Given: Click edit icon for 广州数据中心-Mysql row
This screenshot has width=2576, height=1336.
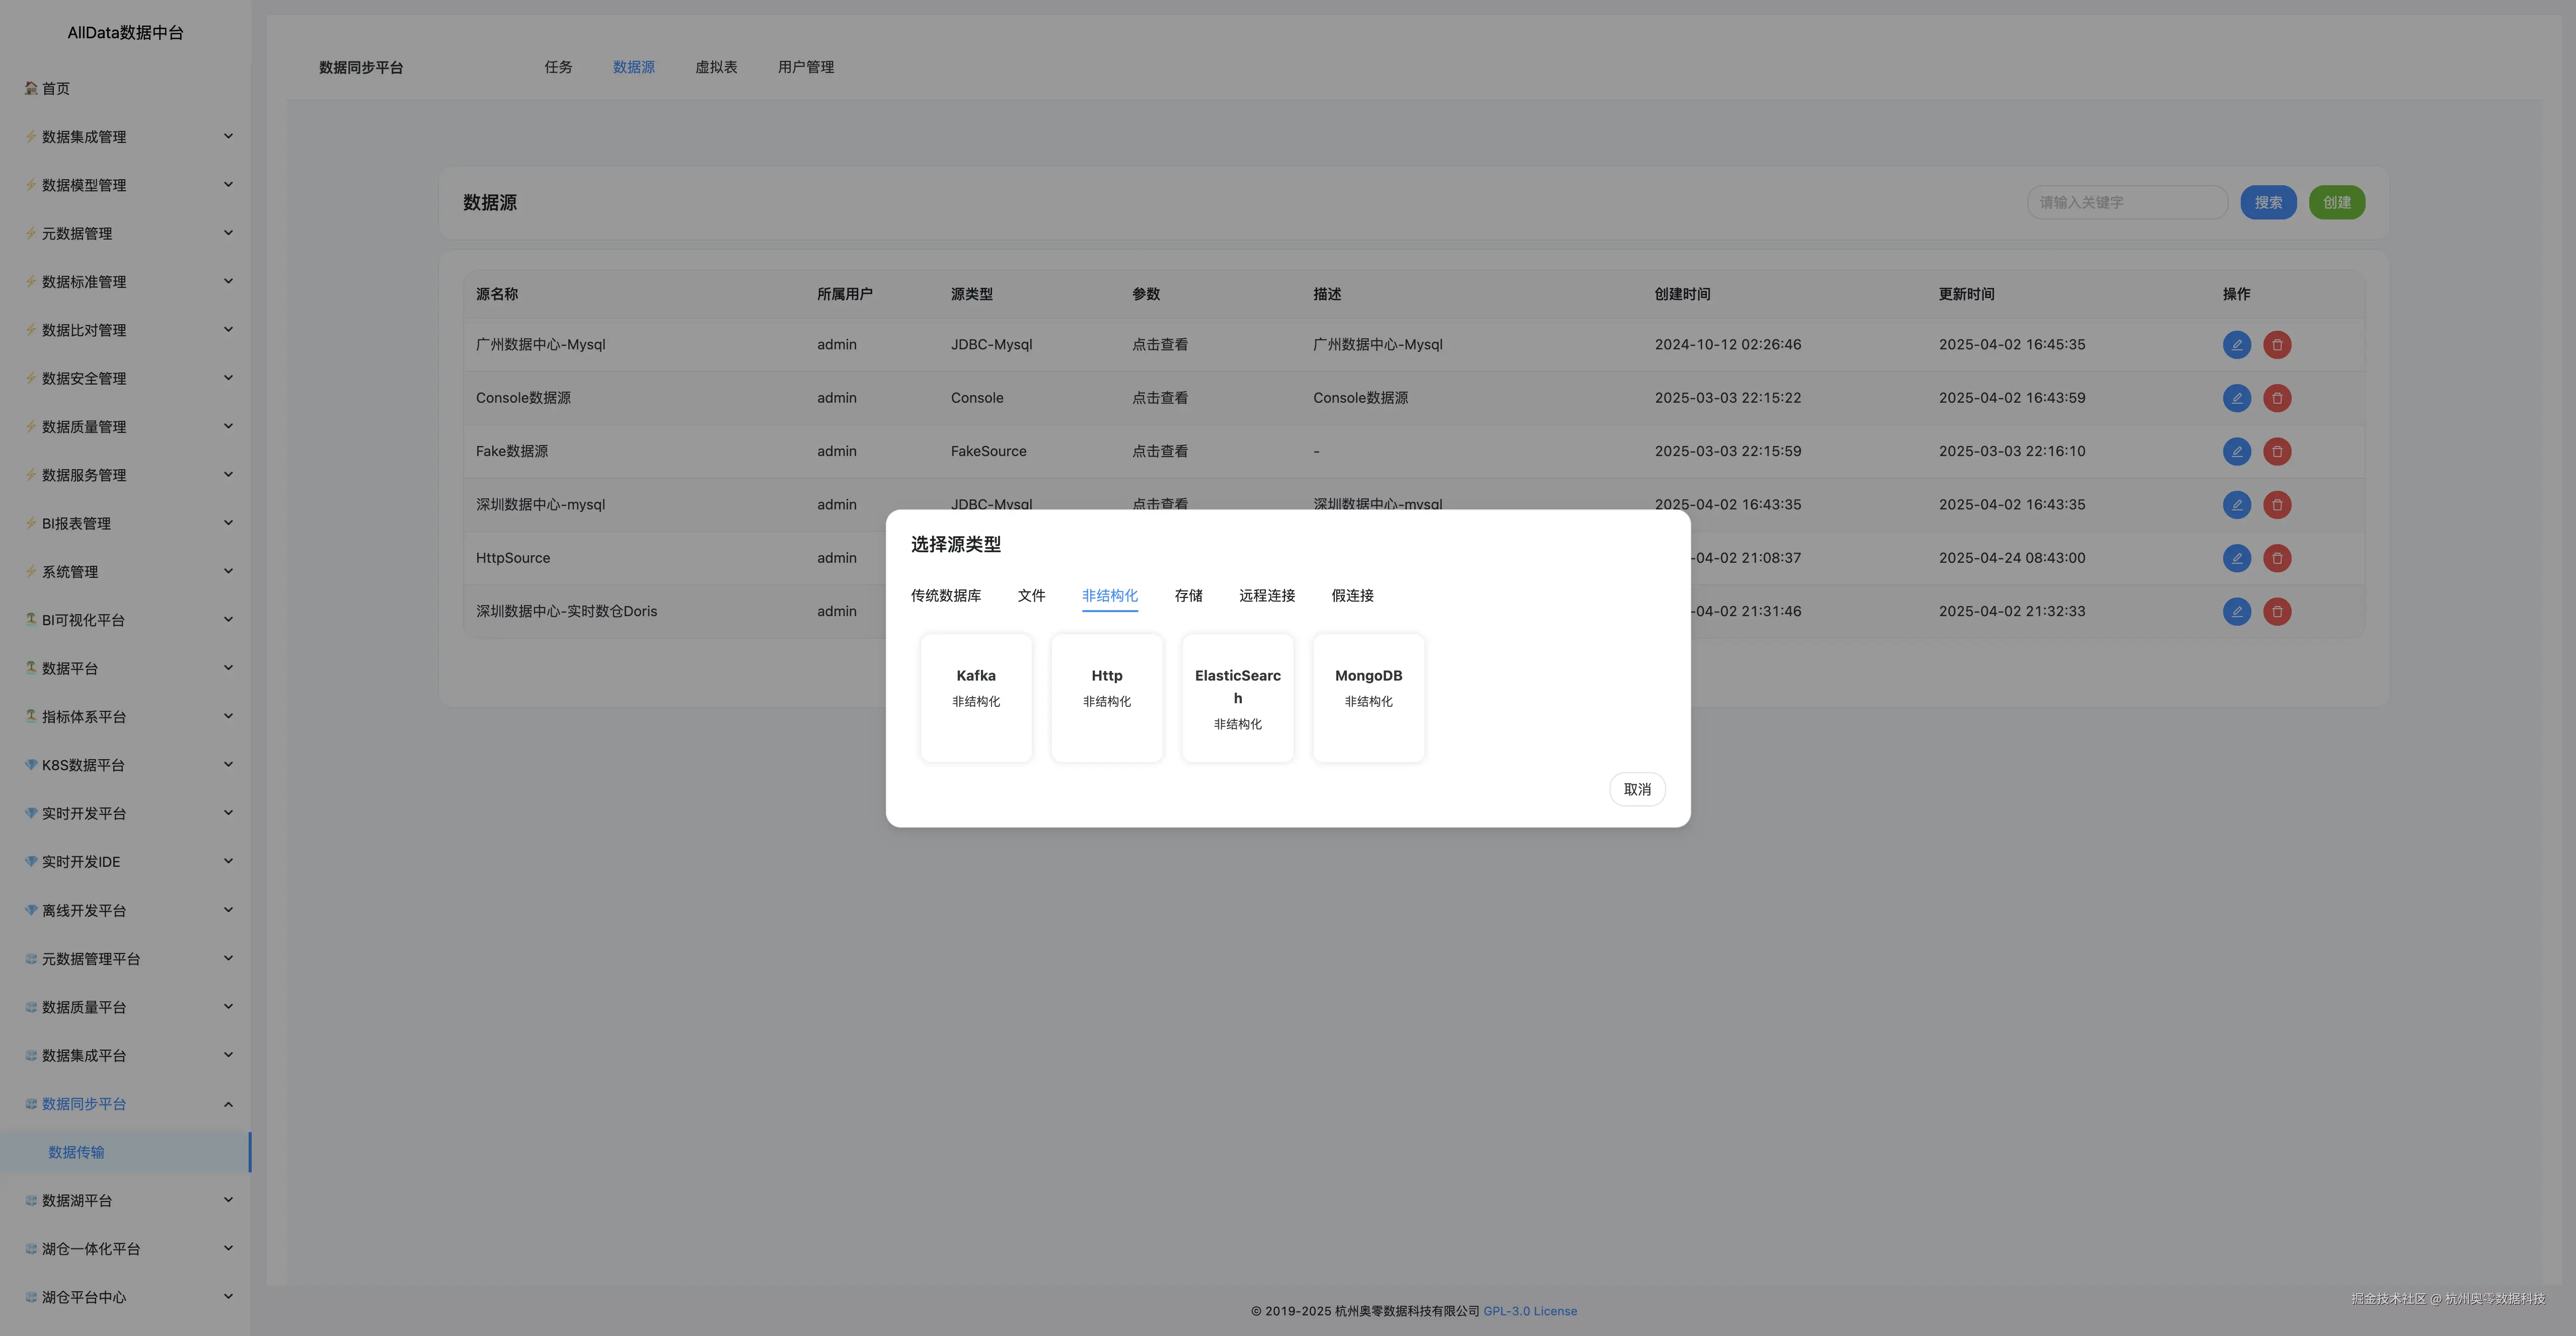Looking at the screenshot, I should [2236, 345].
